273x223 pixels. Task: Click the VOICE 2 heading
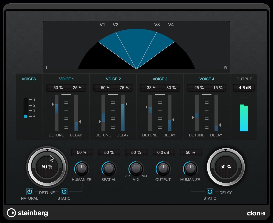pos(113,79)
